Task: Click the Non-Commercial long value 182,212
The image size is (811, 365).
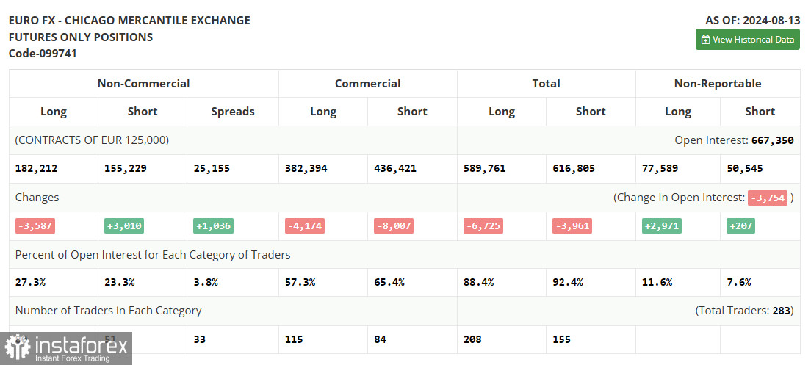Action: point(36,168)
